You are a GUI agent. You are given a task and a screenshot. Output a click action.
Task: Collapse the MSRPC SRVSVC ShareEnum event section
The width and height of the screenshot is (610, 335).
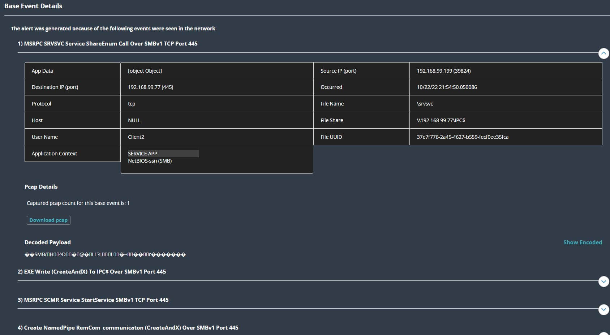603,53
